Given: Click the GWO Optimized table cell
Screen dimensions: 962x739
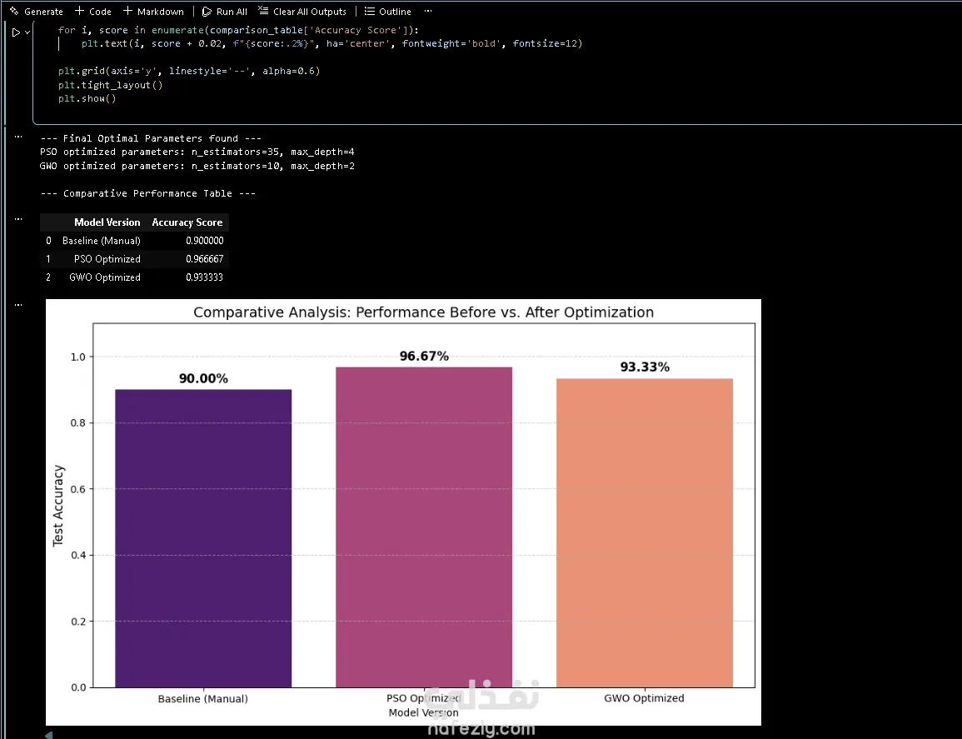Looking at the screenshot, I should pyautogui.click(x=105, y=277).
